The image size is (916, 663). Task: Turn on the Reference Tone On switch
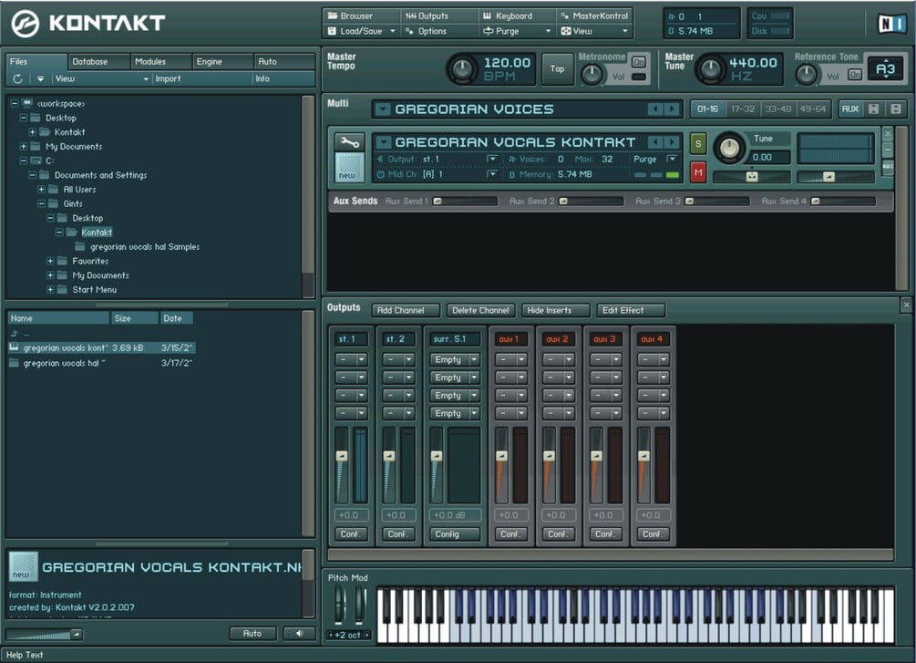point(855,75)
